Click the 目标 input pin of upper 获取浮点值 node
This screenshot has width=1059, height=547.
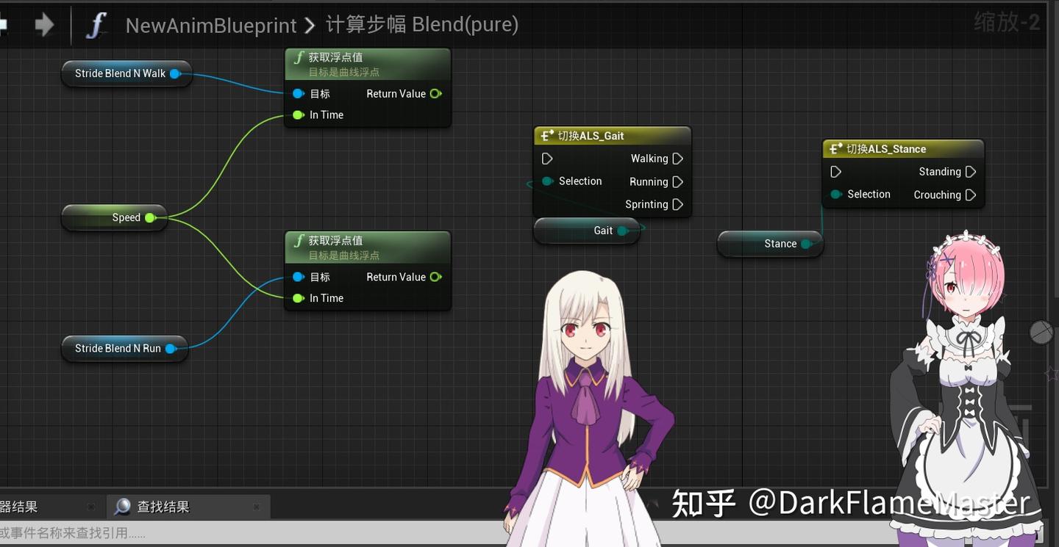click(x=298, y=93)
